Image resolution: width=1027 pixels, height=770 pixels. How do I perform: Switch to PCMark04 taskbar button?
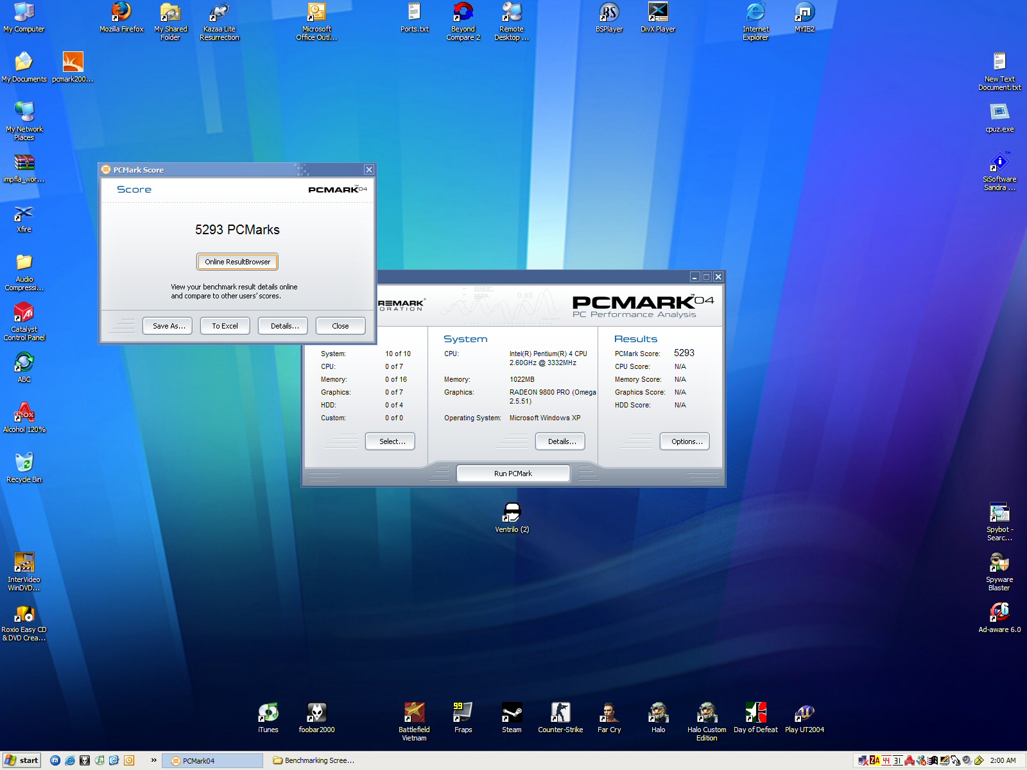pyautogui.click(x=212, y=760)
